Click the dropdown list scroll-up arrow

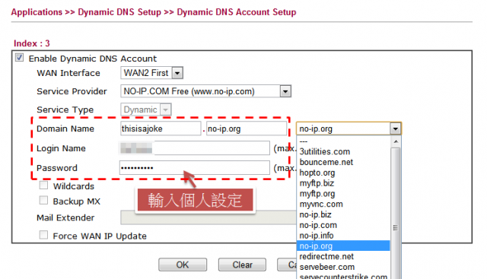click(396, 141)
